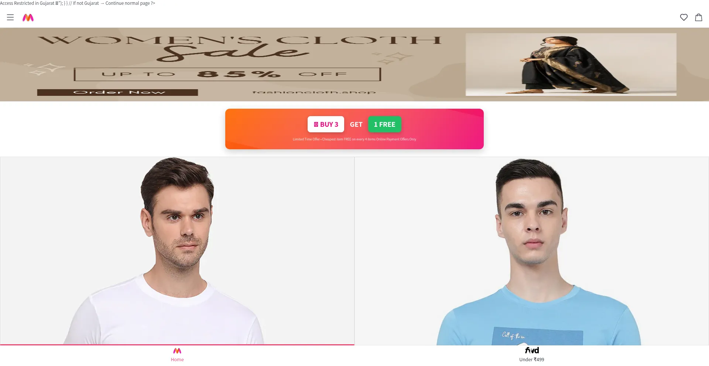
Task: Open the blue t-shirt product image
Action: pyautogui.click(x=532, y=251)
